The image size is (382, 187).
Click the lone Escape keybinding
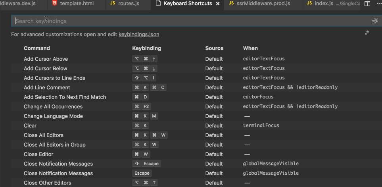pyautogui.click(x=142, y=173)
